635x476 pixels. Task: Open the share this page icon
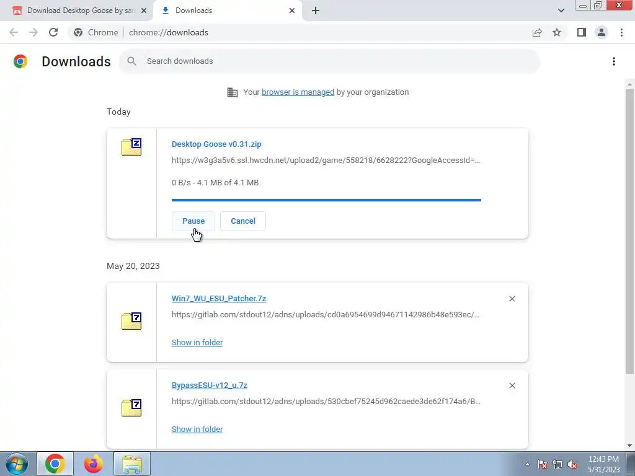click(537, 32)
